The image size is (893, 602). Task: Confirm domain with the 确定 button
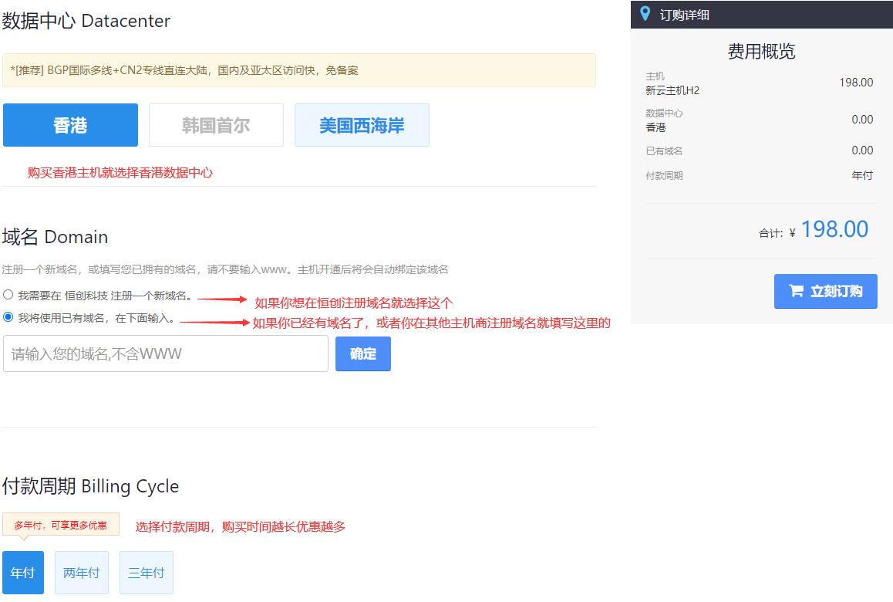[362, 353]
